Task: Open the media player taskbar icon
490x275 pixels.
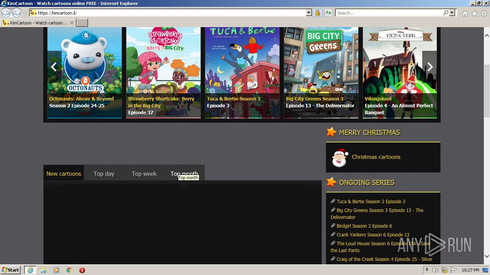Action: coord(56,270)
